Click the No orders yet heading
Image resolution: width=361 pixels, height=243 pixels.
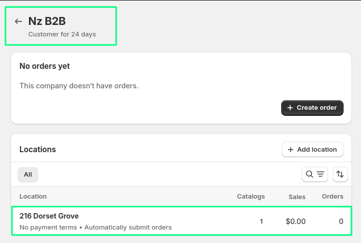[44, 66]
